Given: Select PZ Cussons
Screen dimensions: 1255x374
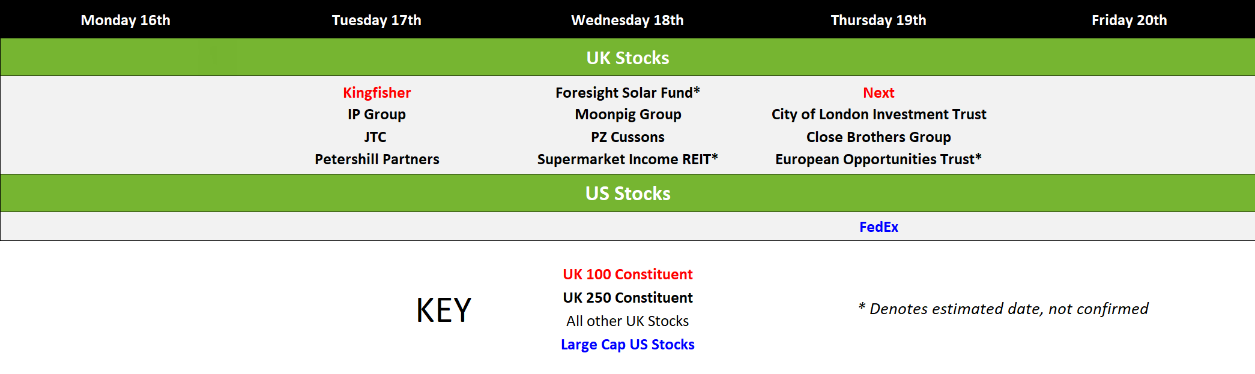Looking at the screenshot, I should pos(627,137).
